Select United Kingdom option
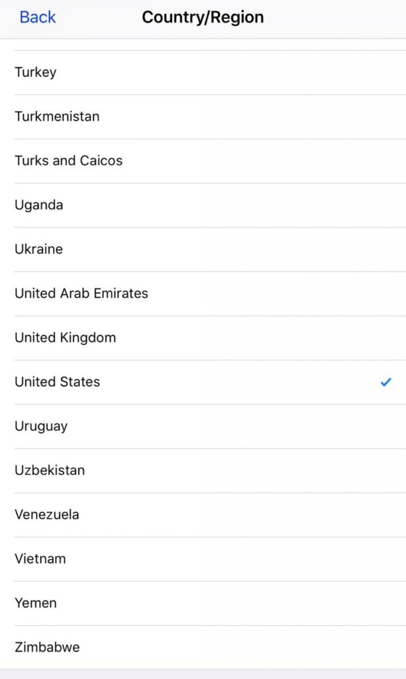This screenshot has height=679, width=406. click(203, 338)
